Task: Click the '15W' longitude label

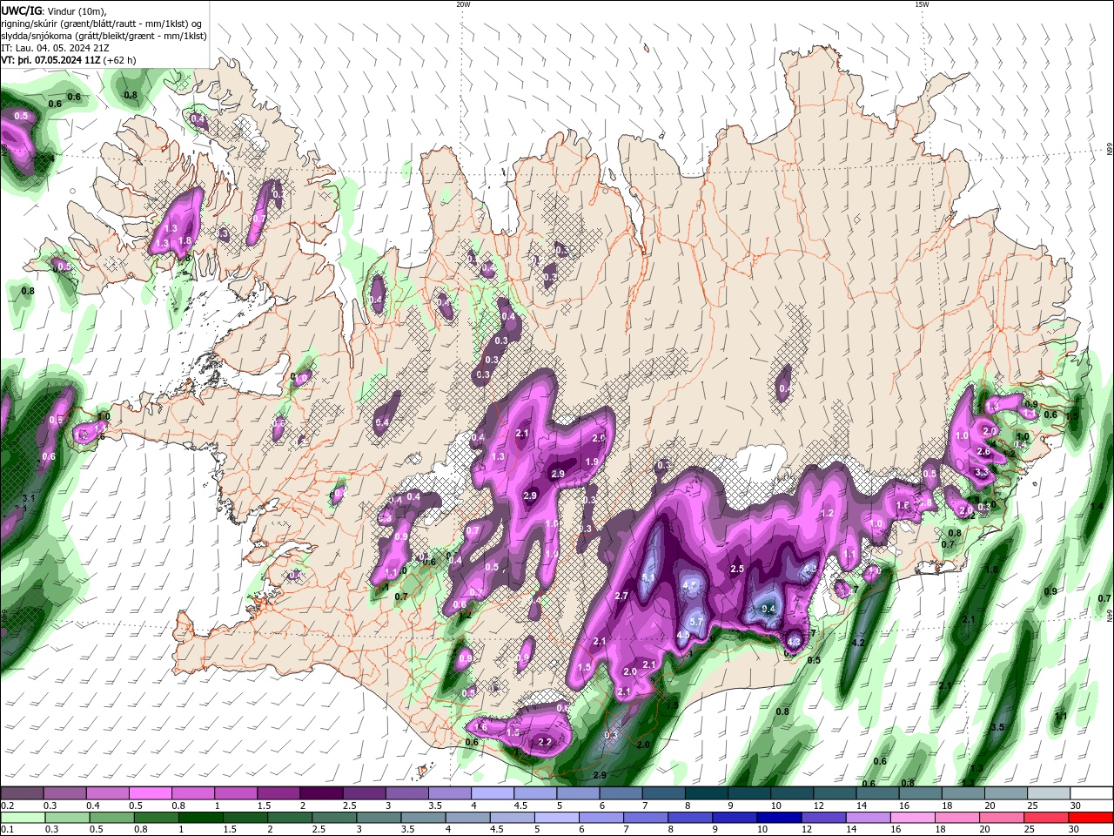Action: pos(921,4)
